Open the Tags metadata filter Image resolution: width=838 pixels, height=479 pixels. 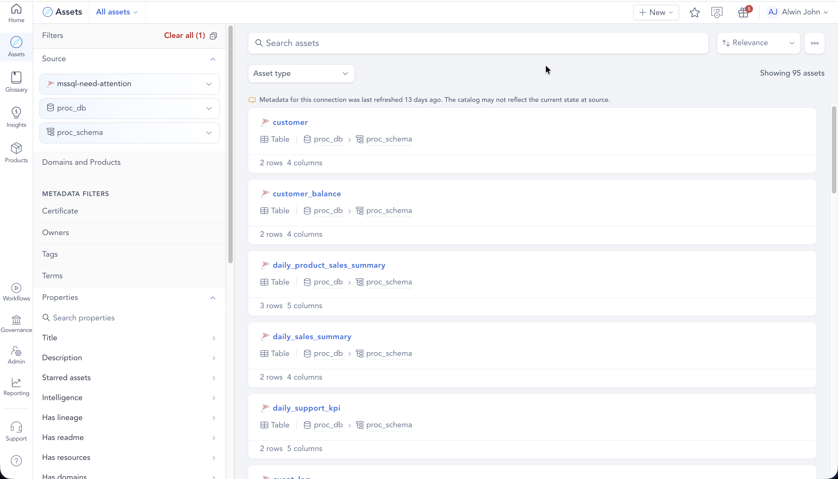[x=129, y=254]
